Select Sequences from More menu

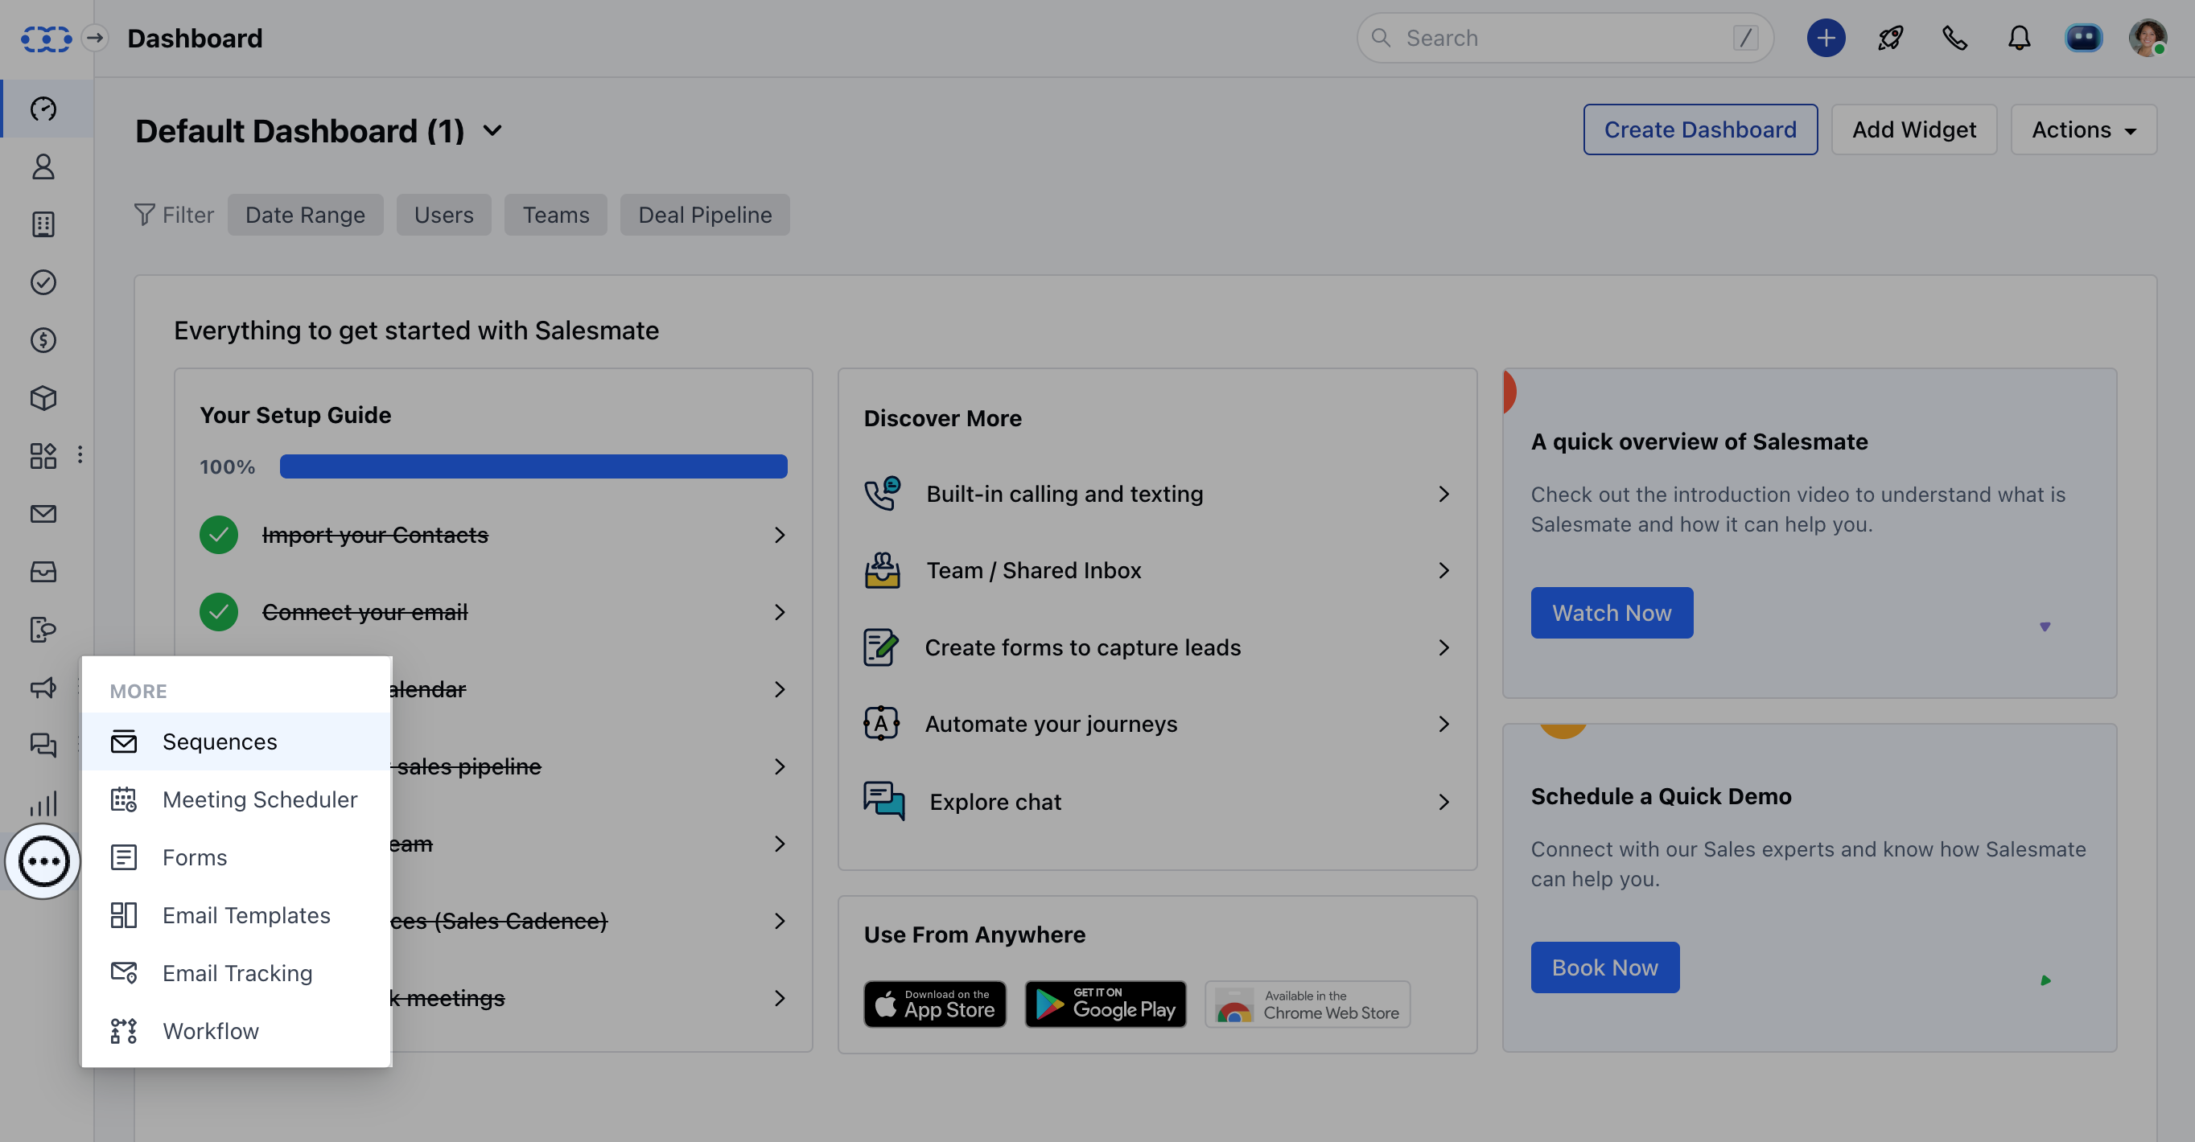(x=236, y=741)
